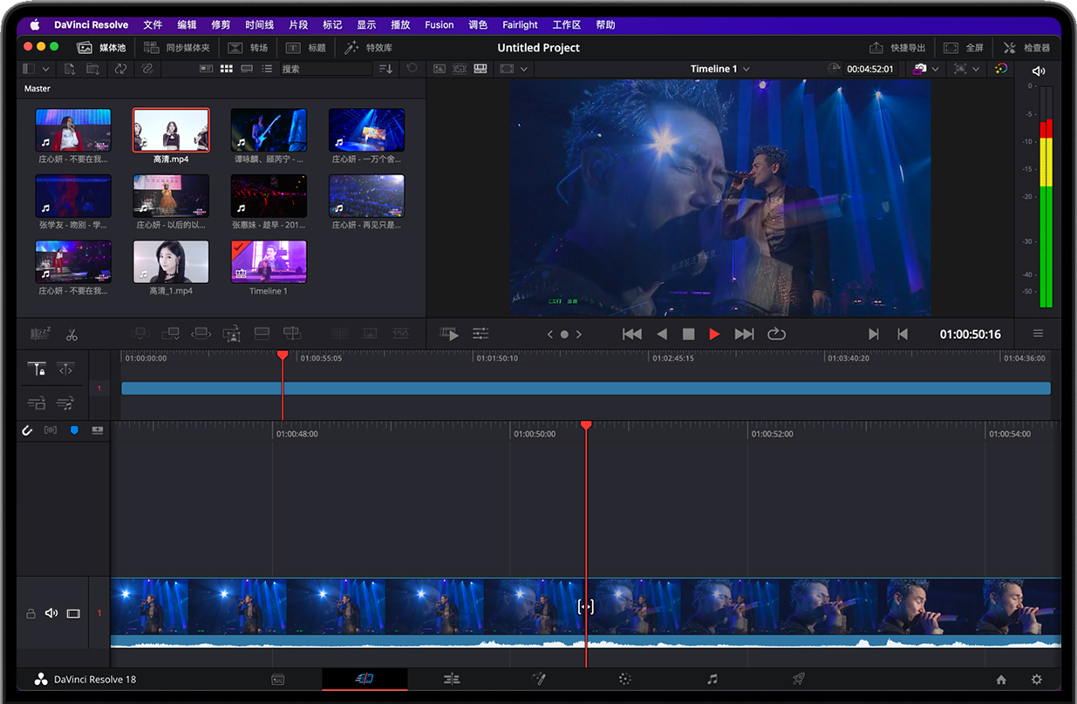The image size is (1077, 704).
Task: Toggle the track 1 lock
Action: point(31,613)
